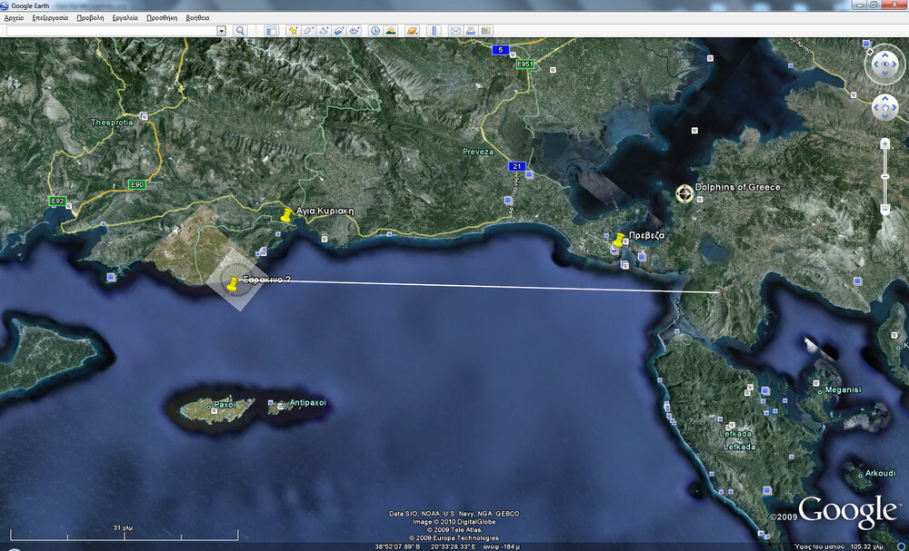
Task: Click the record a tour icon
Action: point(354,31)
